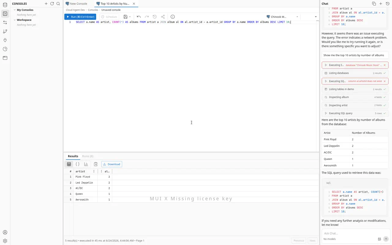
Task: Open Chinook database connection dropdown
Action: [282, 17]
